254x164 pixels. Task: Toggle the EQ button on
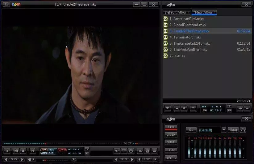[191, 130]
